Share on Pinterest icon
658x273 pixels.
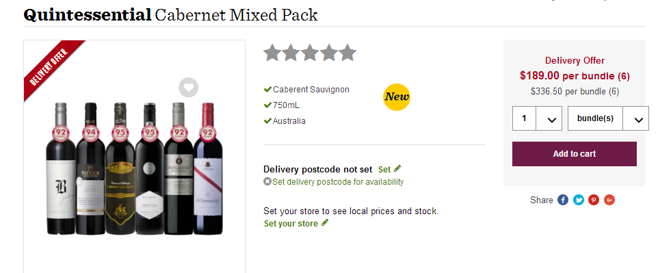pos(594,200)
